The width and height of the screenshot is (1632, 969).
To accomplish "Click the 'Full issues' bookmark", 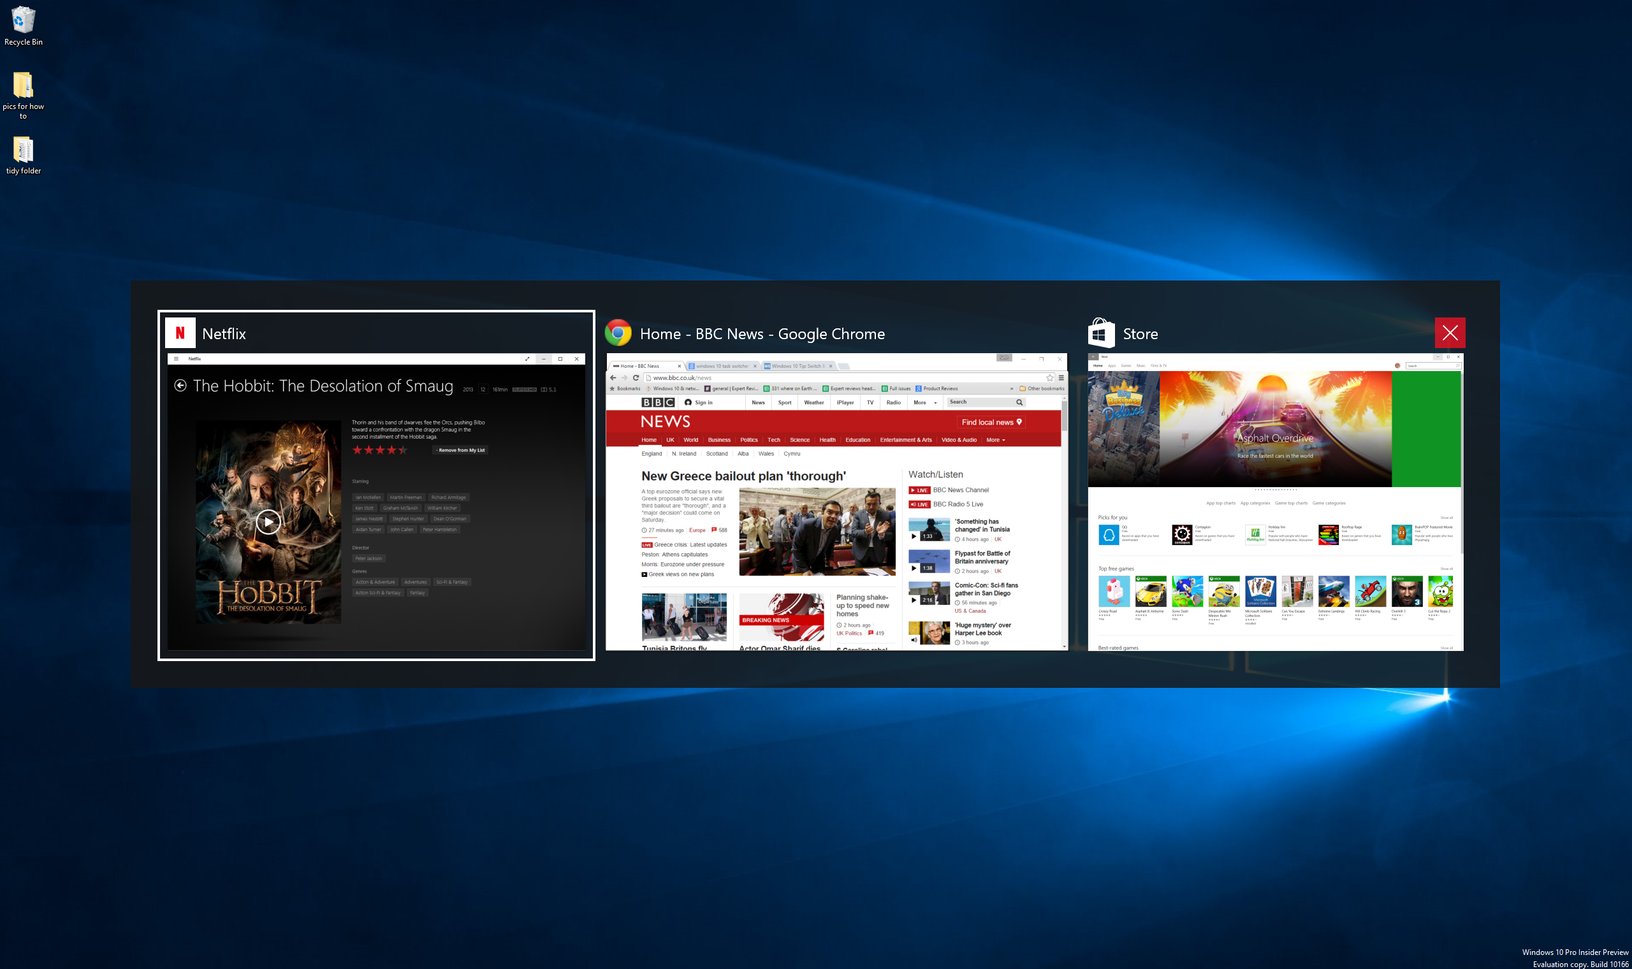I will click(896, 388).
